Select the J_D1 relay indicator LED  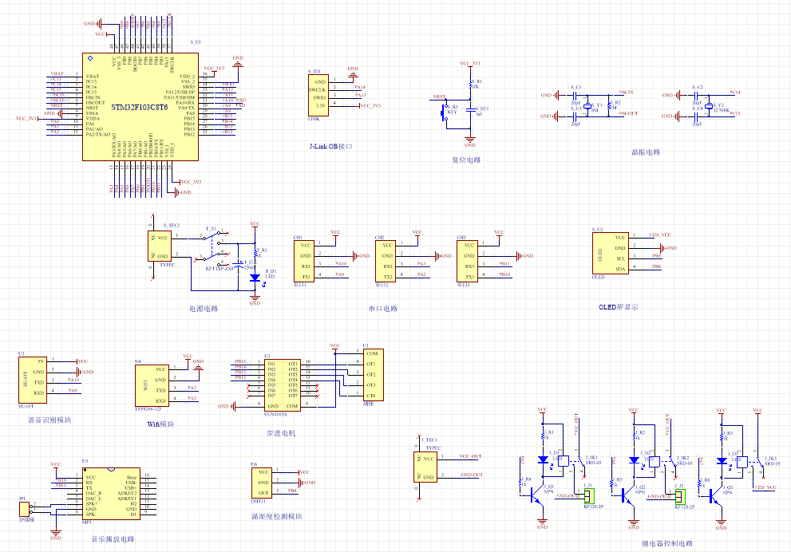pyautogui.click(x=543, y=459)
